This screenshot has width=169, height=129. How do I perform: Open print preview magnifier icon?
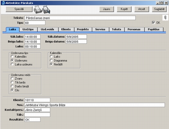point(46,9)
